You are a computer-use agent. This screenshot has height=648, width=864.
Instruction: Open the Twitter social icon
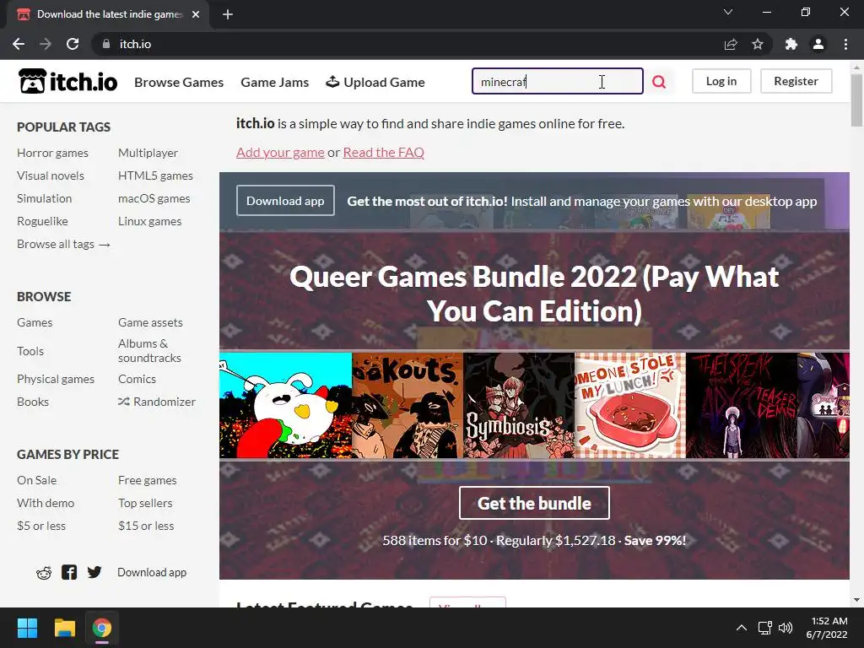pos(94,572)
